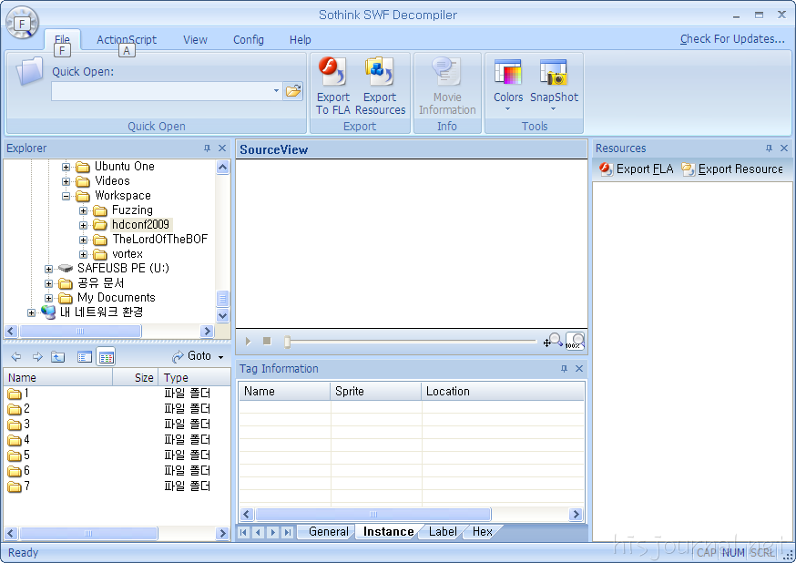
Task: Switch to list view mode
Action: coord(85,357)
